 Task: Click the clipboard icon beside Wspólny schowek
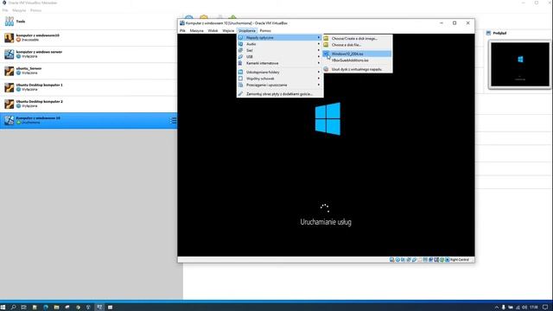240,79
